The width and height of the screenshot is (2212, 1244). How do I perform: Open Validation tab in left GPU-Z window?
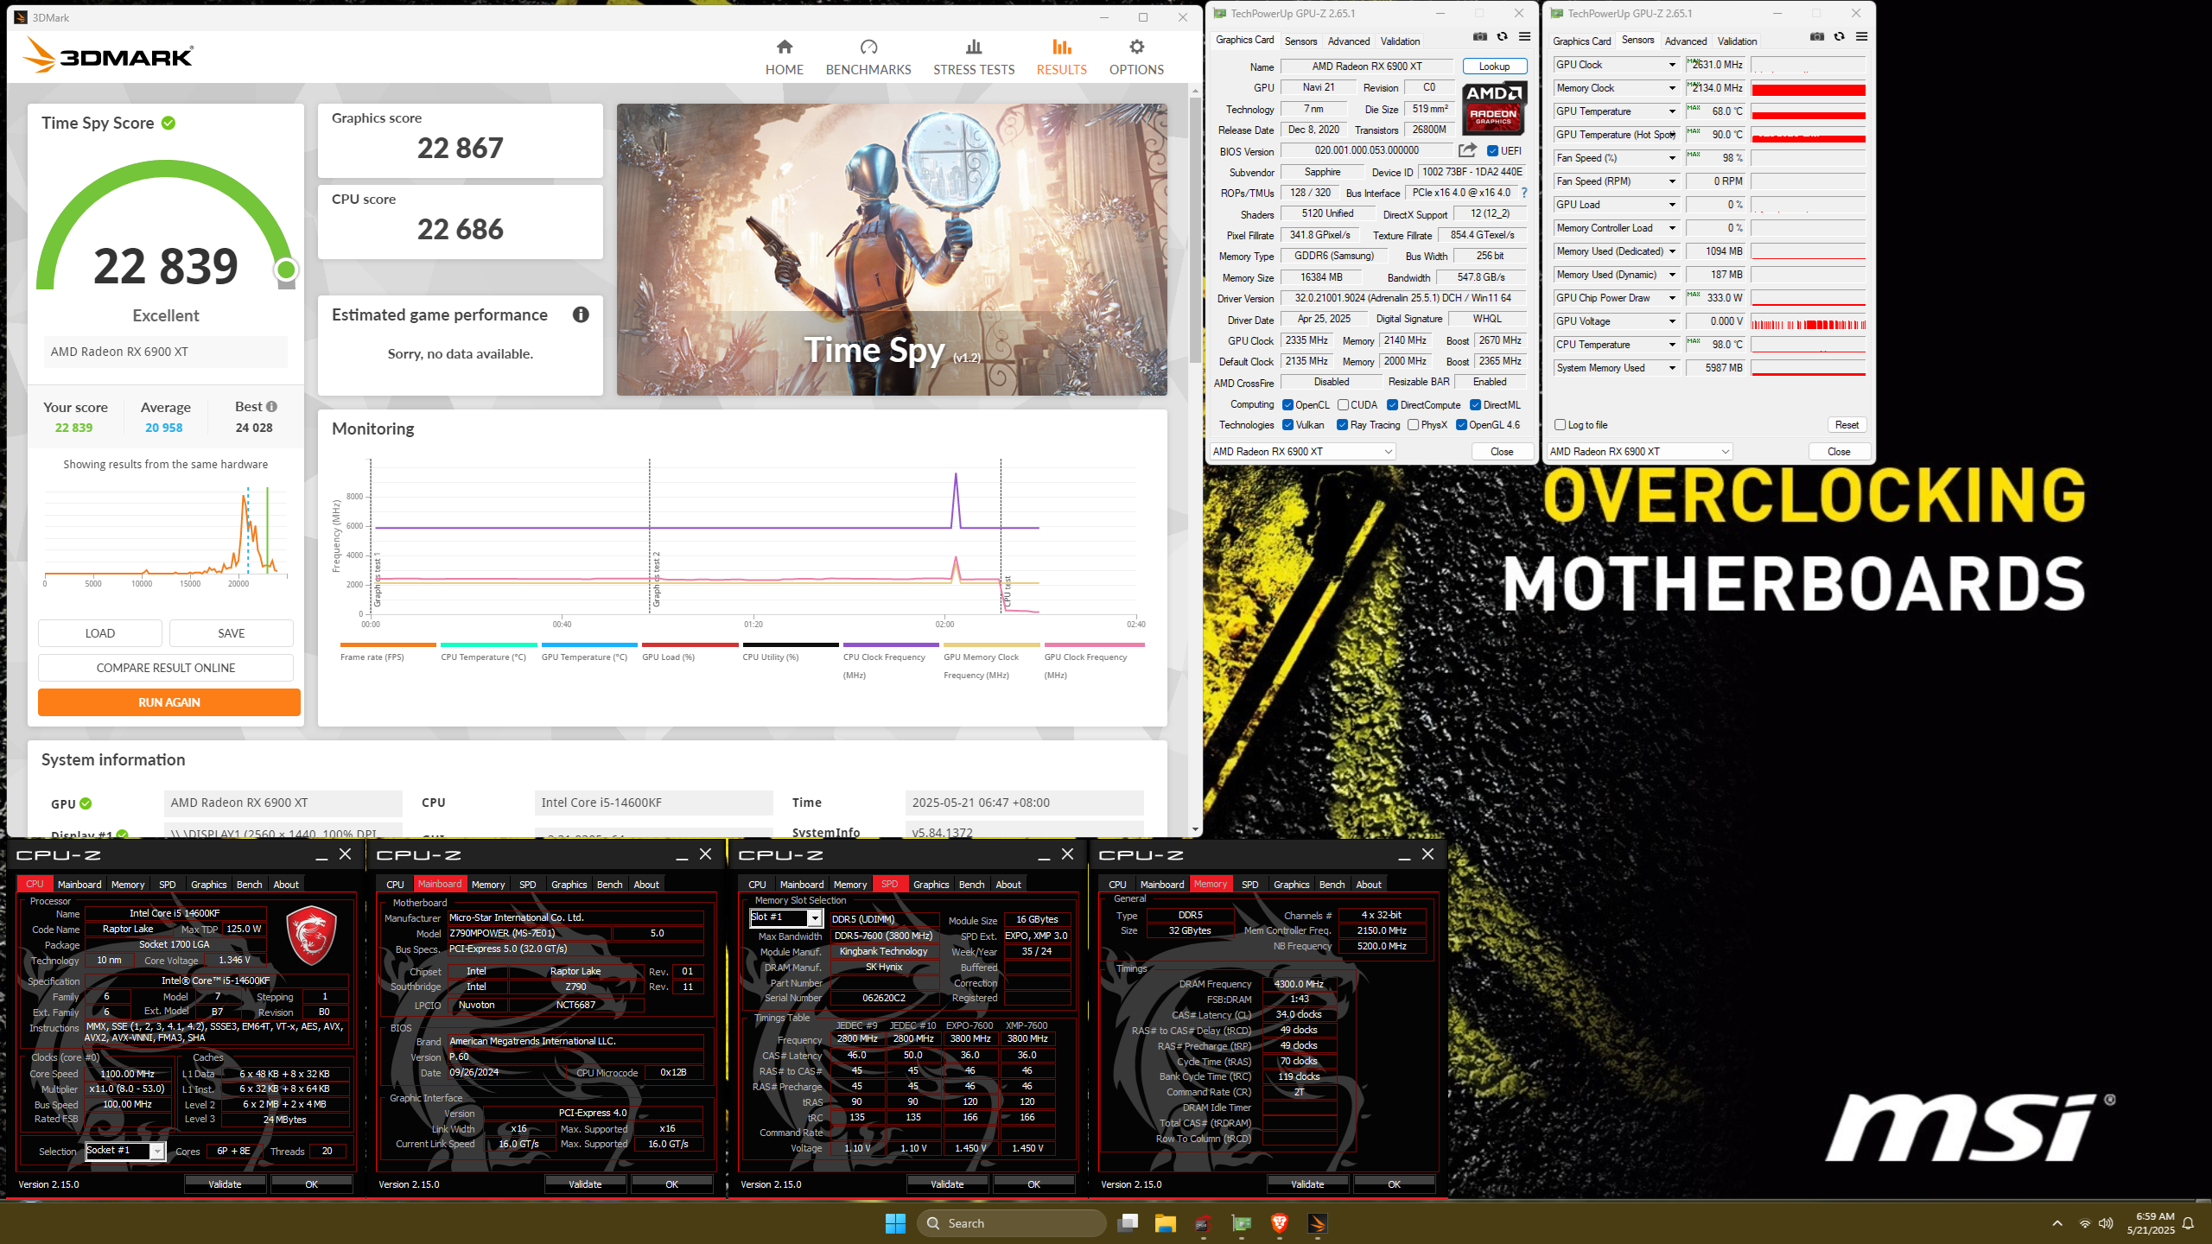1400,41
